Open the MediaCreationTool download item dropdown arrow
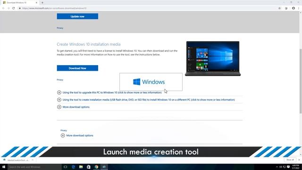Screen dimensions: 302x170 pyautogui.click(x=33, y=160)
